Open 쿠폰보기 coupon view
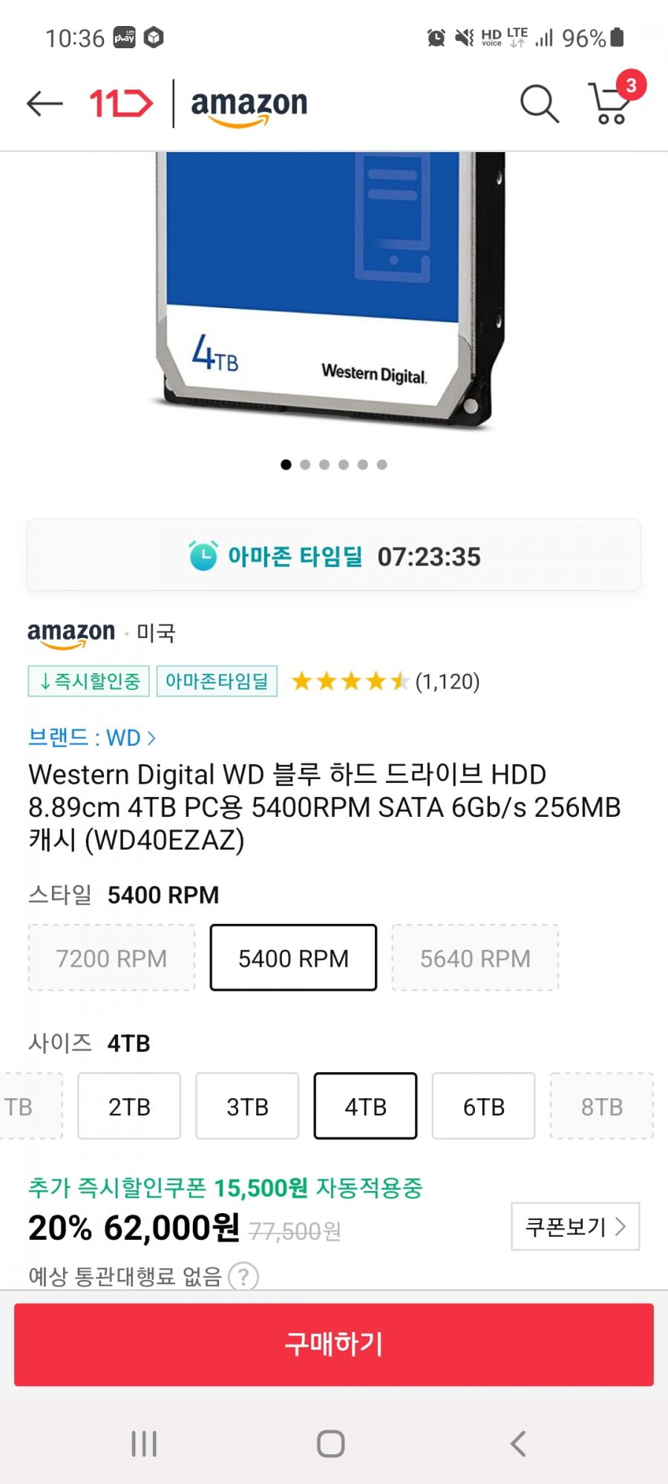 [x=575, y=1227]
